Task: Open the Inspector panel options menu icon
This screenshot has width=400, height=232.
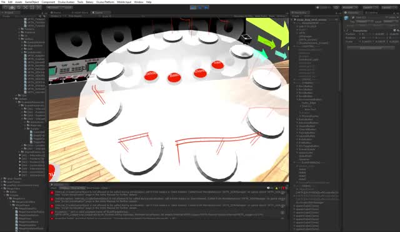Action: [x=397, y=12]
